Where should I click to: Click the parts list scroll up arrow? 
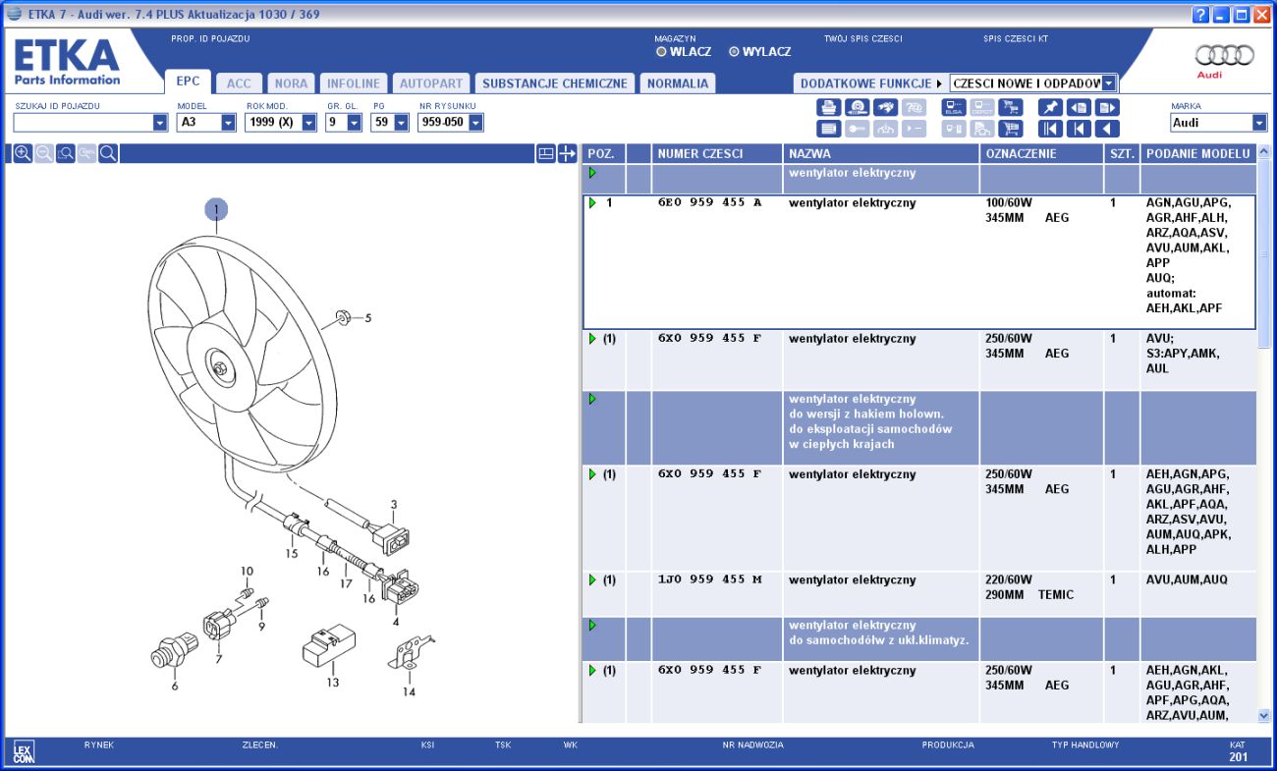[x=1263, y=152]
